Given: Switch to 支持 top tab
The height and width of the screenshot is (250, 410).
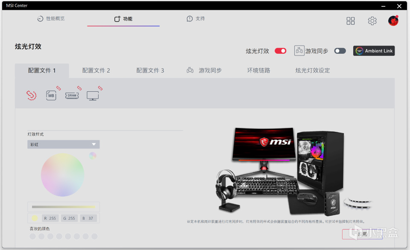Looking at the screenshot, I should coord(196,18).
